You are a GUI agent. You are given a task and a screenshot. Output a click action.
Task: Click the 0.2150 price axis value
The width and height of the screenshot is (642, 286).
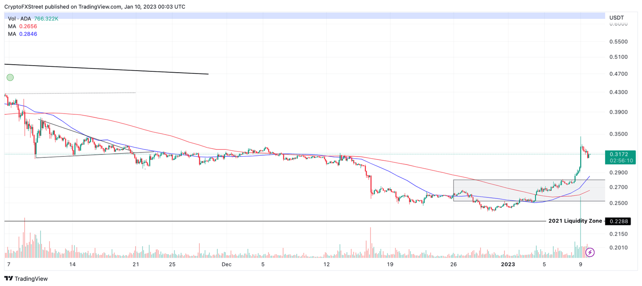619,234
